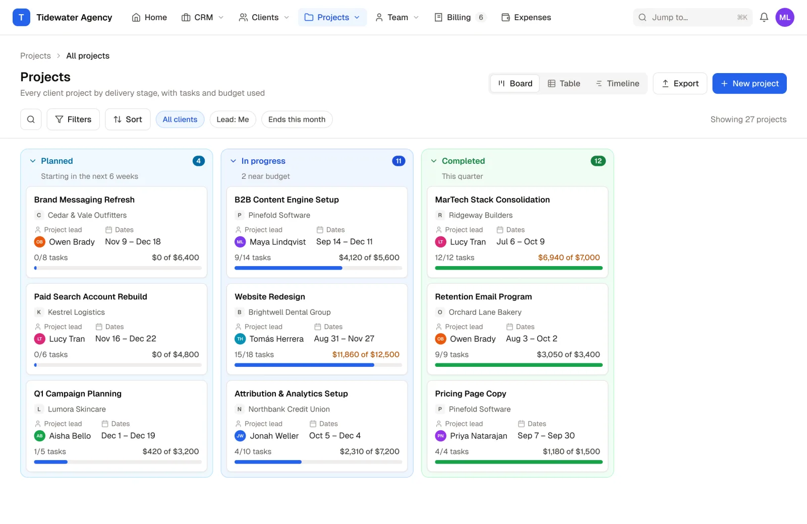Click the Cedar & Vale Outfitters client badge
This screenshot has width=807, height=524.
[x=39, y=215]
